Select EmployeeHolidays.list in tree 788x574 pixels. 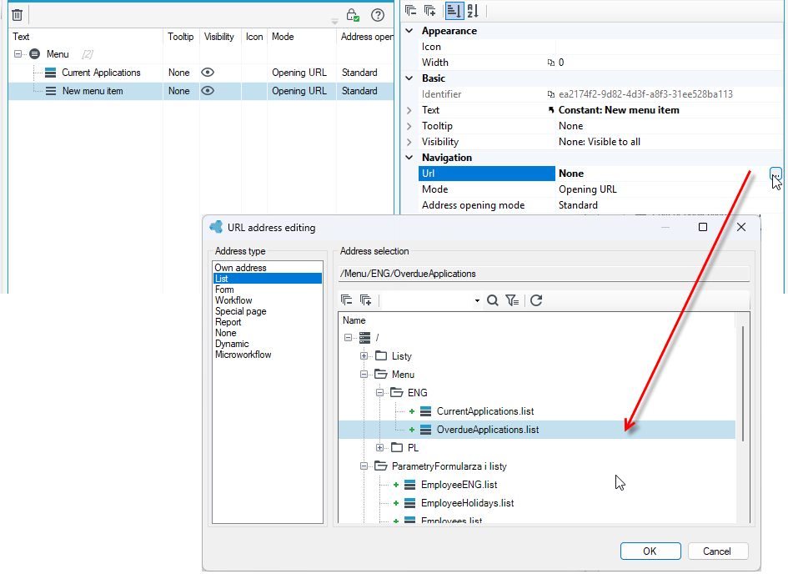tap(467, 503)
